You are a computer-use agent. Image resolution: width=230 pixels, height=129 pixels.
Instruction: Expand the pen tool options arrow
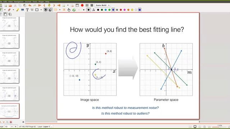point(5,10)
